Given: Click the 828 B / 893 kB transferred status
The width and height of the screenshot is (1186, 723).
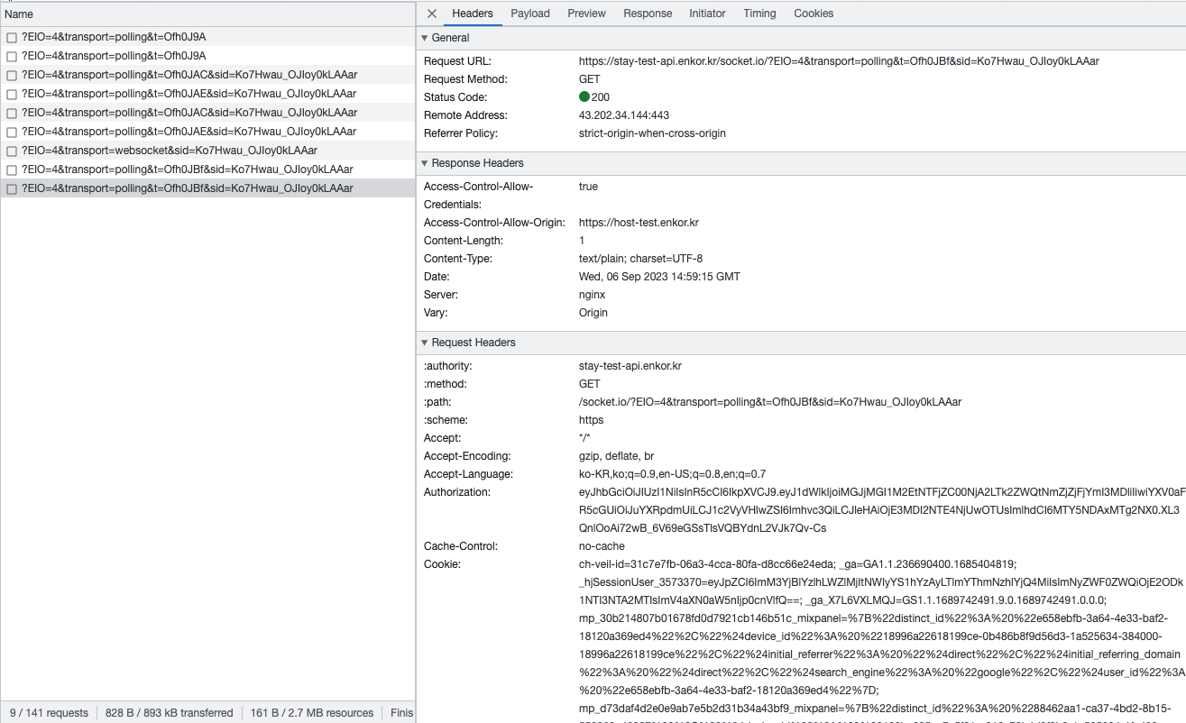Looking at the screenshot, I should (170, 713).
